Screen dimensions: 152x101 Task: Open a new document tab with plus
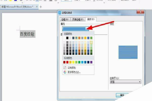click(41, 7)
